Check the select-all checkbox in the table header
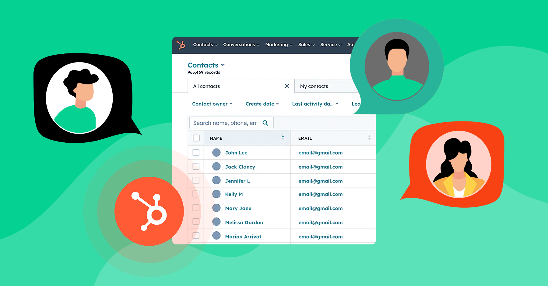The width and height of the screenshot is (548, 286). click(196, 138)
